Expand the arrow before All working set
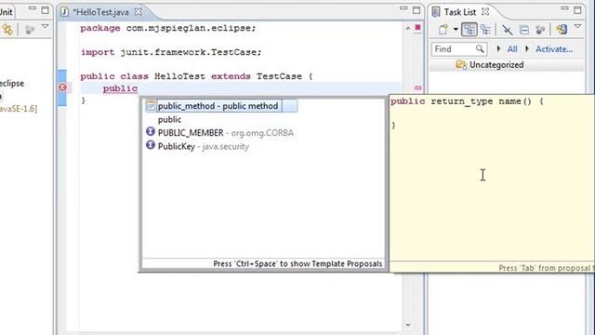Viewport: 595px width, 335px height. pyautogui.click(x=498, y=49)
